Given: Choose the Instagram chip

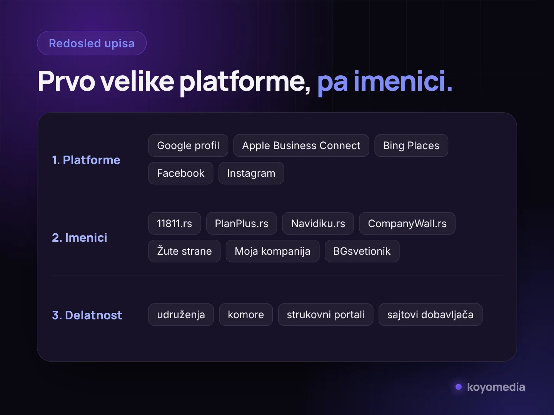Looking at the screenshot, I should pos(251,173).
